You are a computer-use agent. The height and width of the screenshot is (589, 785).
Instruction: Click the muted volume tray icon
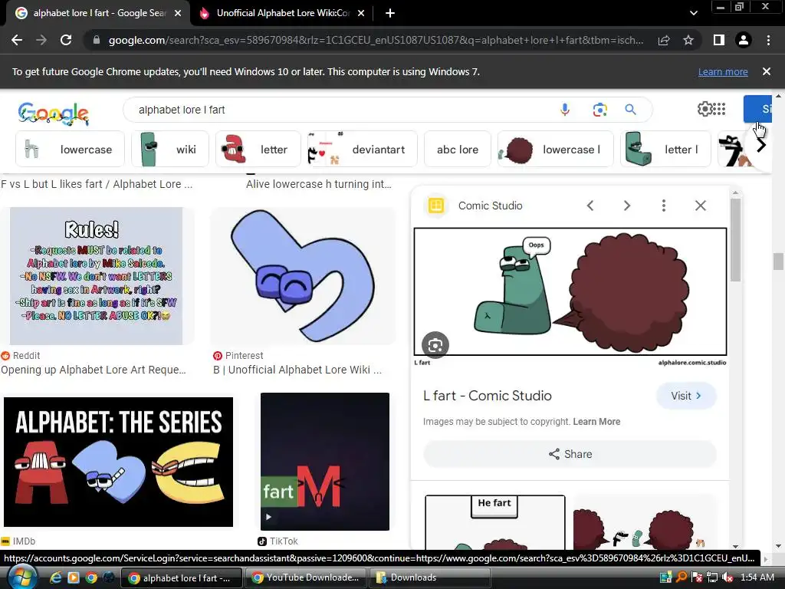728,577
